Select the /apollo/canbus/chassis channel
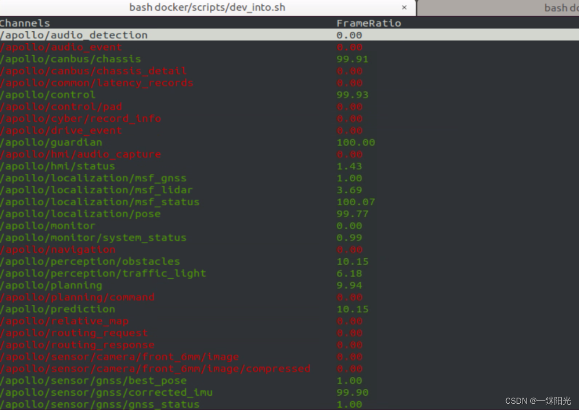 [71, 59]
